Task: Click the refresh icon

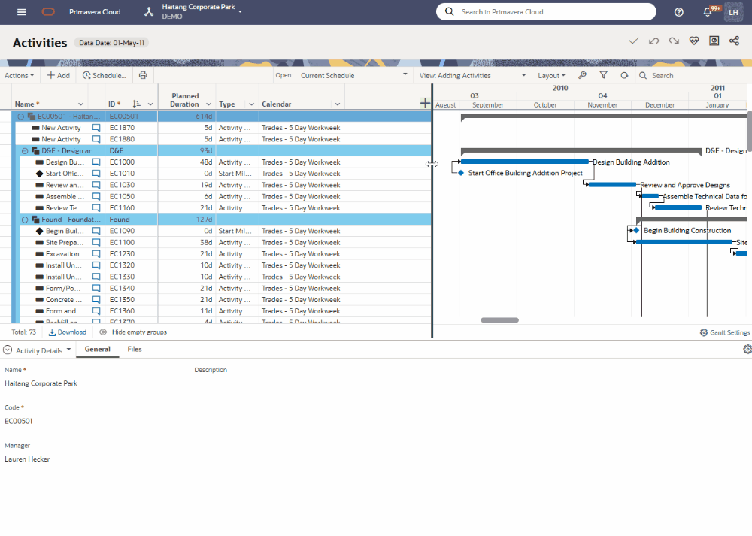Action: [624, 75]
